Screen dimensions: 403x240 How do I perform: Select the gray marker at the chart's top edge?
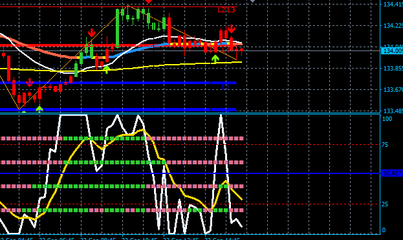tap(253, 1)
